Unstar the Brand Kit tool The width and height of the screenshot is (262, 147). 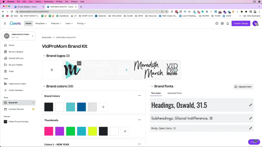pyautogui.click(x=33, y=103)
